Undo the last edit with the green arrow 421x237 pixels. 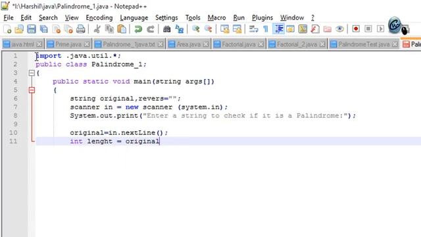tap(138, 29)
